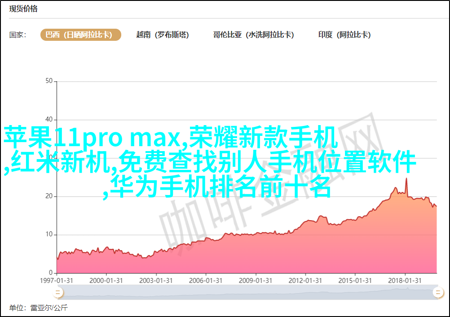Switch to 哥伦比亚 (水洗阿拉比卡) tab
This screenshot has width=450, height=317.
253,35
